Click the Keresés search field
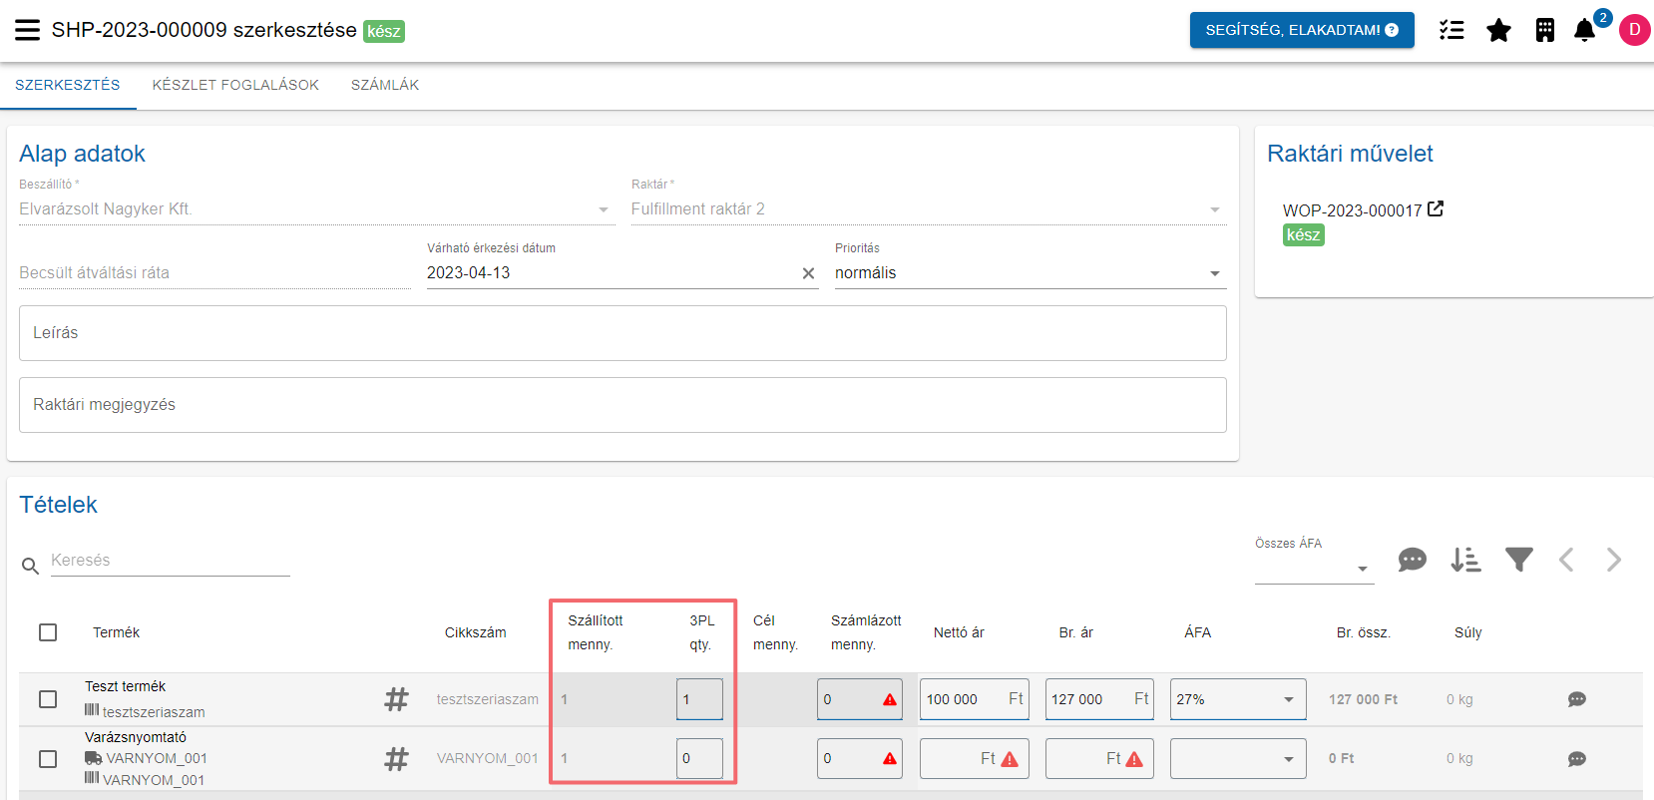 click(170, 561)
